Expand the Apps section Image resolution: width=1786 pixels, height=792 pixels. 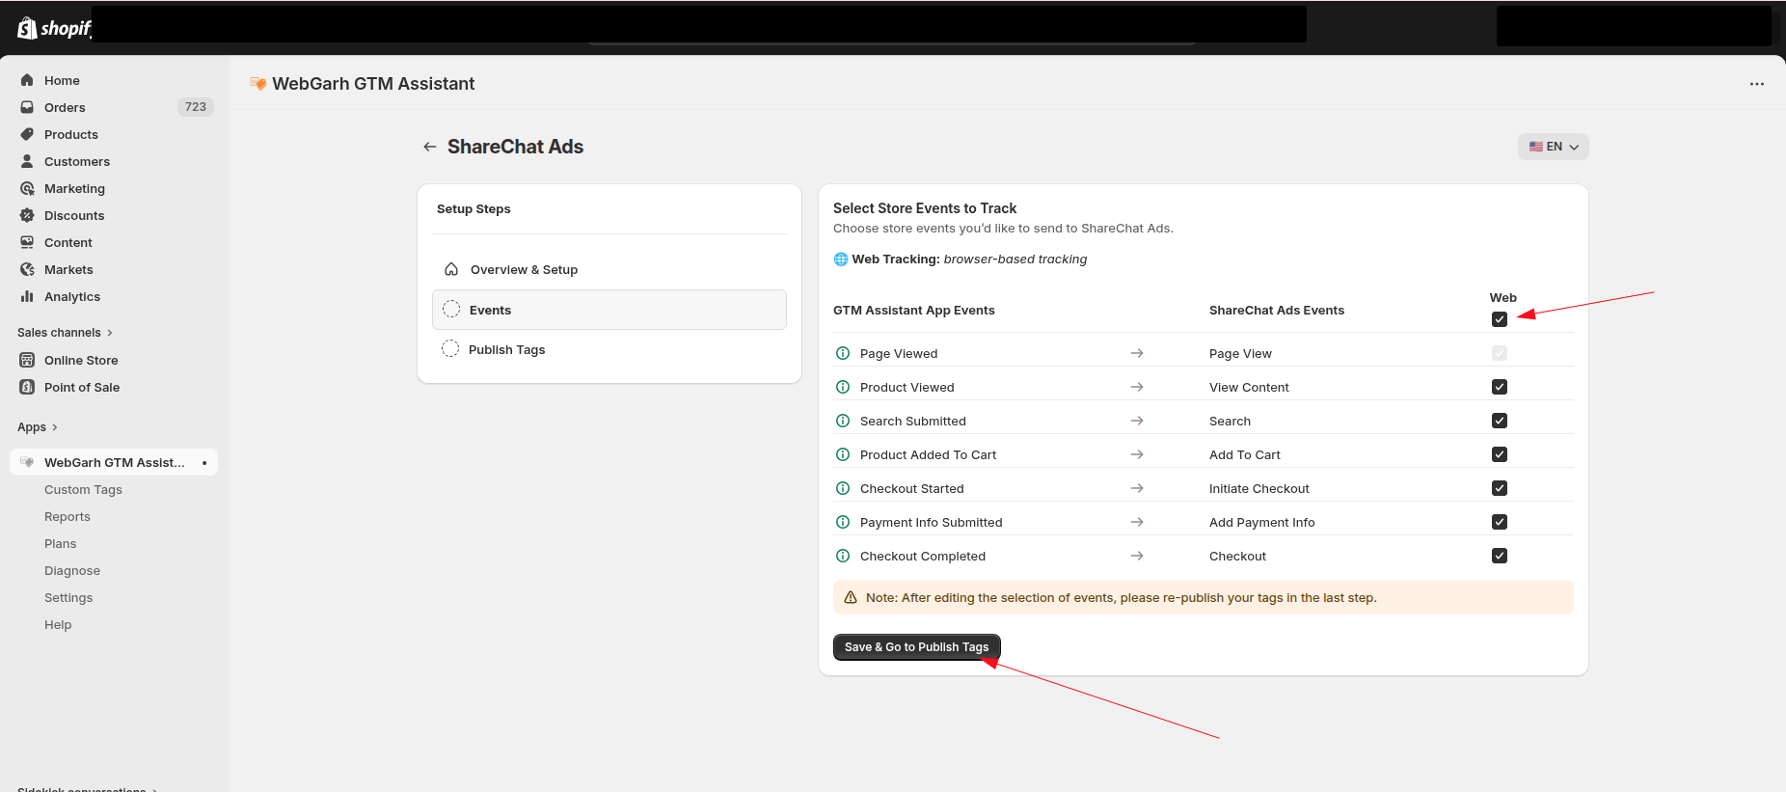38,427
